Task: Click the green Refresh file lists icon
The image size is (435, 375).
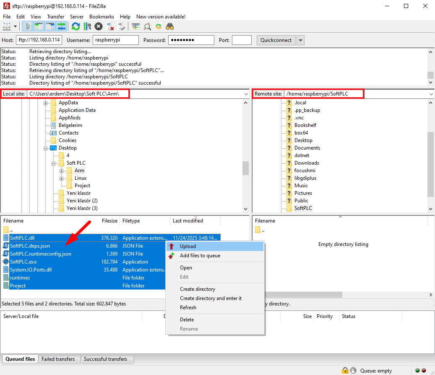Action: pyautogui.click(x=76, y=26)
